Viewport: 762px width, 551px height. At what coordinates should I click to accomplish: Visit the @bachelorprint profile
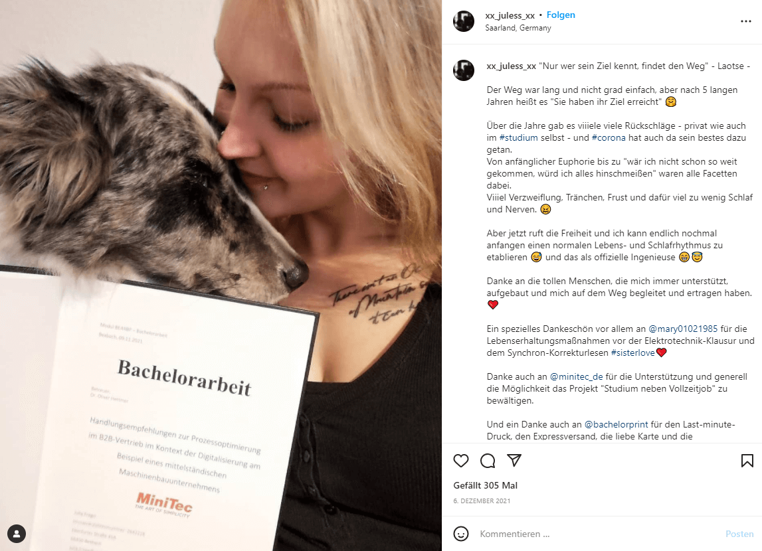[x=616, y=424]
